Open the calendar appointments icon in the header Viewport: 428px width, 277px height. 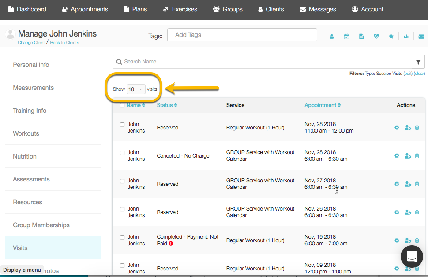tap(347, 36)
